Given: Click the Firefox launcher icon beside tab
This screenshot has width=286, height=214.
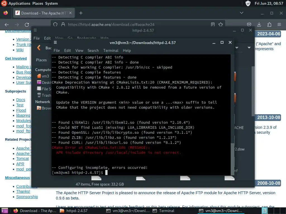Looking at the screenshot, I should pos(6,13).
